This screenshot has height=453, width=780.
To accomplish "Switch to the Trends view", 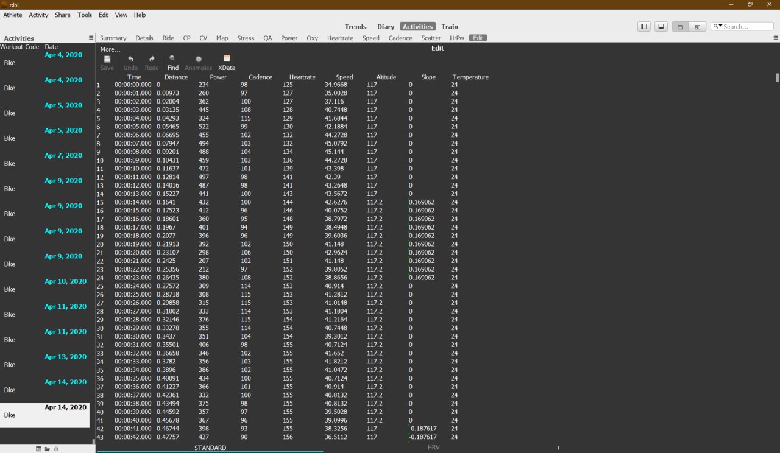I will pos(356,26).
